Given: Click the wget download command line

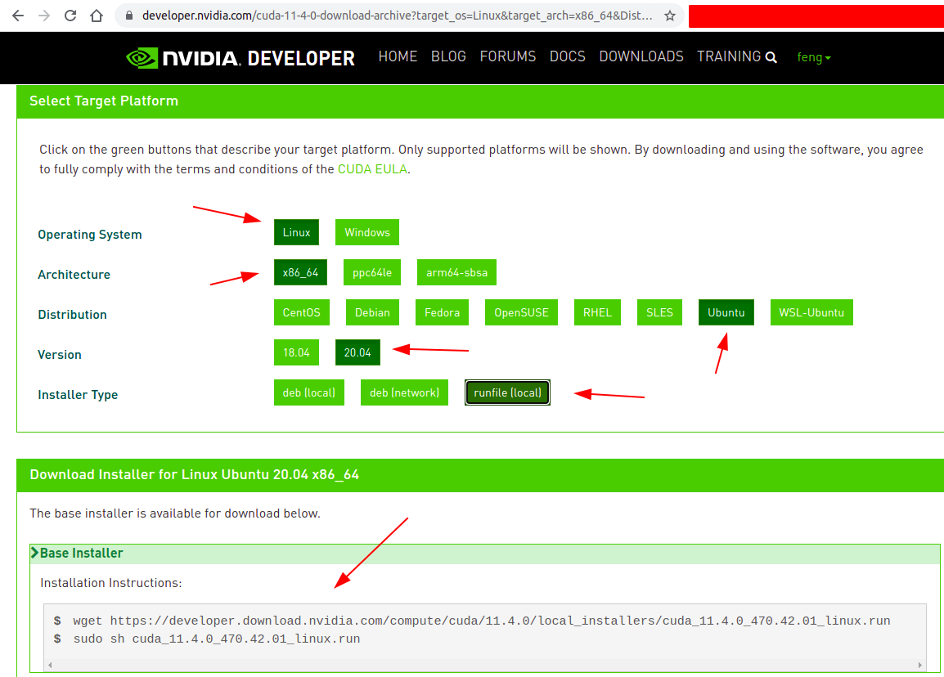Looking at the screenshot, I should click(481, 621).
